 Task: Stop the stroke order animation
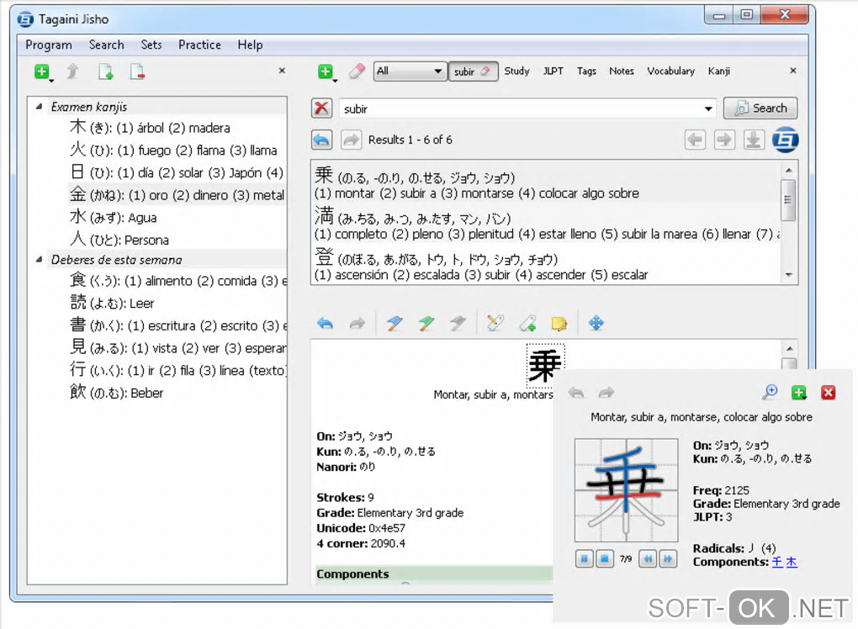604,558
